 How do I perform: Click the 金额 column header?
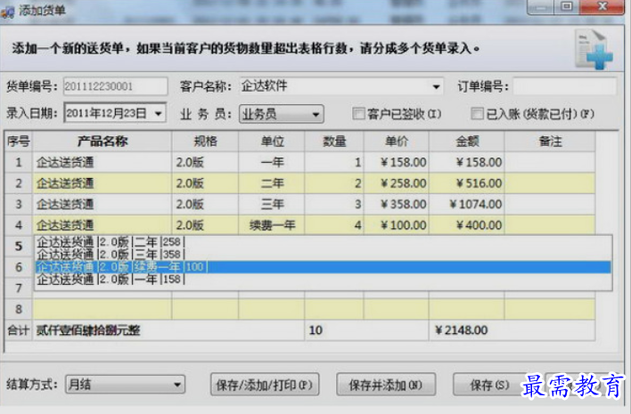(467, 142)
